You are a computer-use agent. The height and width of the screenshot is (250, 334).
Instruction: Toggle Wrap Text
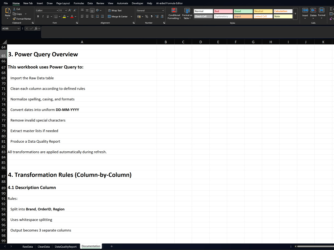115,10
